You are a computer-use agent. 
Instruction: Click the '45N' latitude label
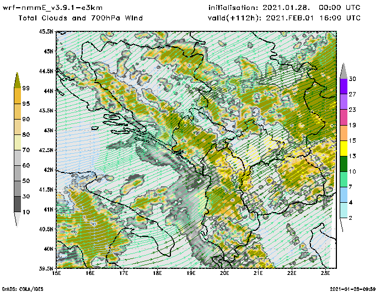tap(48, 51)
